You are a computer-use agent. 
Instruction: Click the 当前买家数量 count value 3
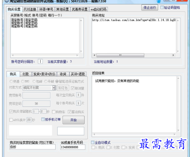[71, 61]
